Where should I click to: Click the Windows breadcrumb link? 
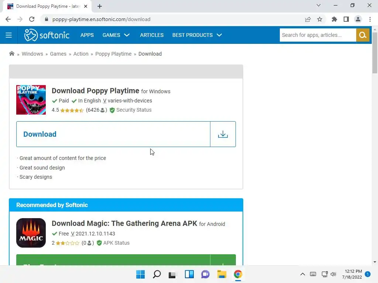(32, 54)
